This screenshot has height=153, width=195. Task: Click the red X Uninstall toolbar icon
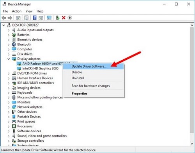pyautogui.click(x=64, y=18)
